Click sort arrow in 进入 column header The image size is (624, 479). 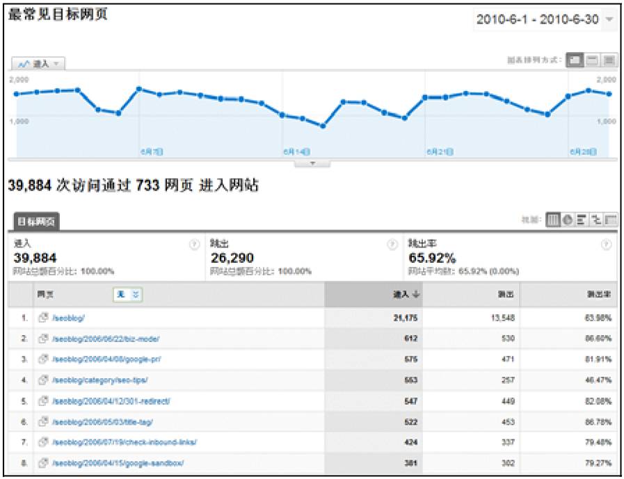click(x=416, y=294)
